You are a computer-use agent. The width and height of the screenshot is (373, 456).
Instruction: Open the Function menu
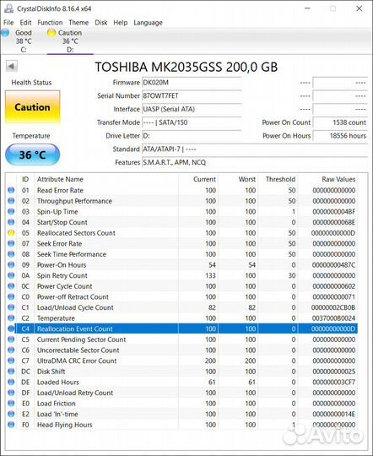click(50, 23)
